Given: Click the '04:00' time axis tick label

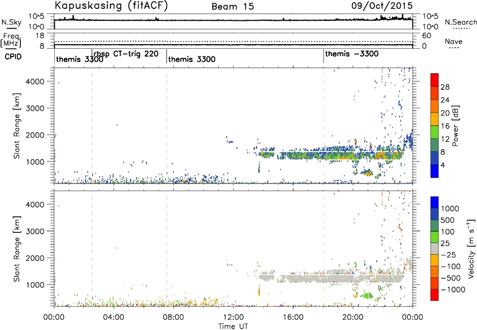Looking at the screenshot, I should pos(113,317).
